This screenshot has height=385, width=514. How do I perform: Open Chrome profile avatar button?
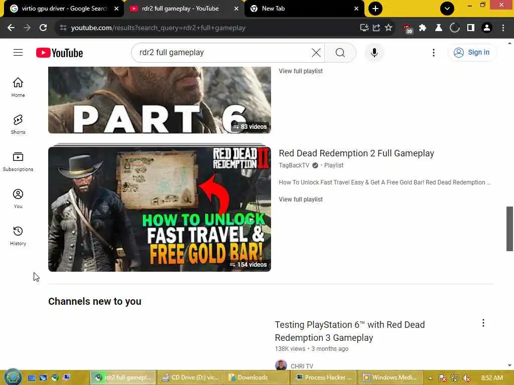tap(487, 28)
